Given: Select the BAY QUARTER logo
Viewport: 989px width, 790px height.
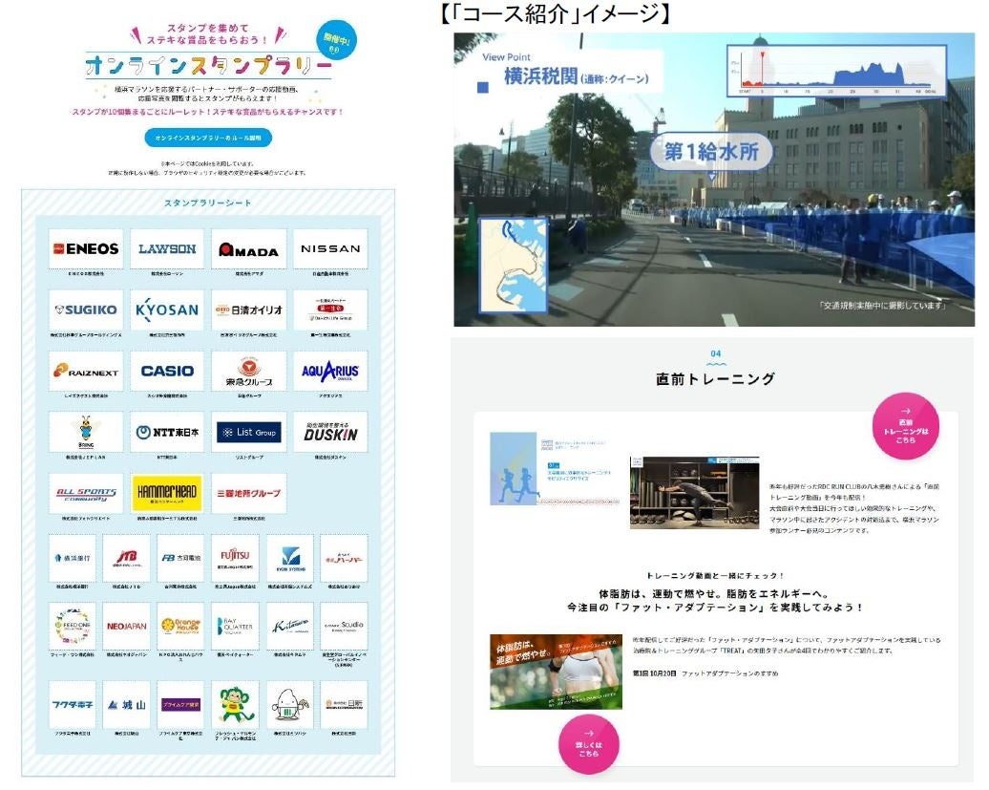Looking at the screenshot, I should [235, 626].
